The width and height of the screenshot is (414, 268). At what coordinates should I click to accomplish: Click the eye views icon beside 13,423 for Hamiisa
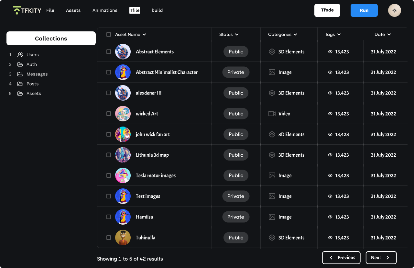(x=330, y=217)
